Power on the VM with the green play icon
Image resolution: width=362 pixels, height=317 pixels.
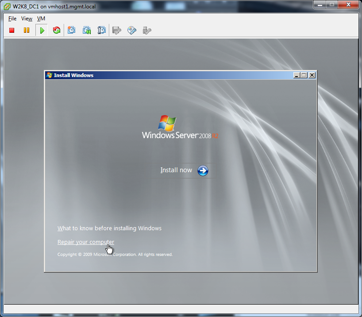tap(42, 30)
